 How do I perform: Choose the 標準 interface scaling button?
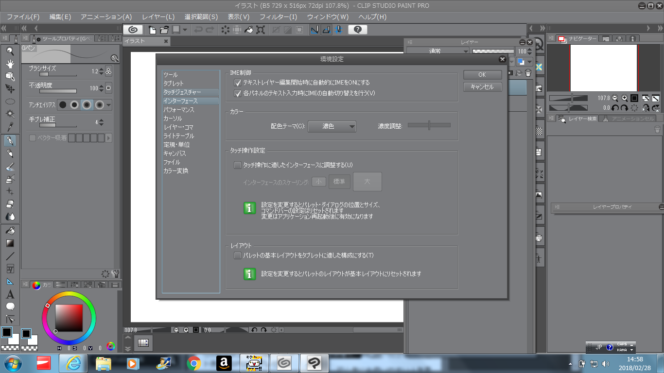(x=339, y=182)
